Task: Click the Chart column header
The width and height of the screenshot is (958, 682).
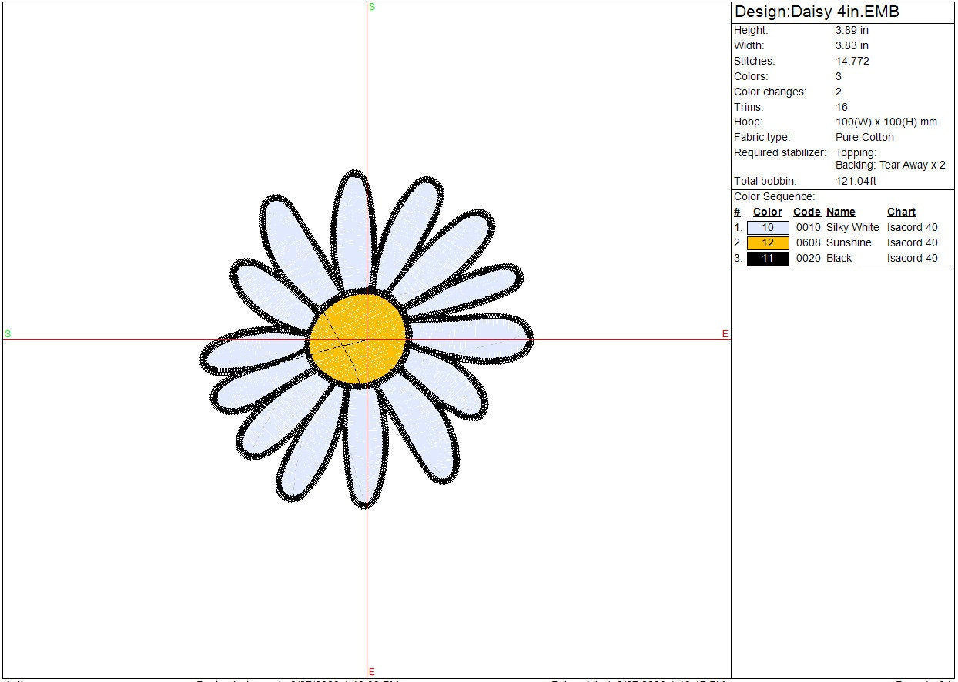Action: click(901, 212)
